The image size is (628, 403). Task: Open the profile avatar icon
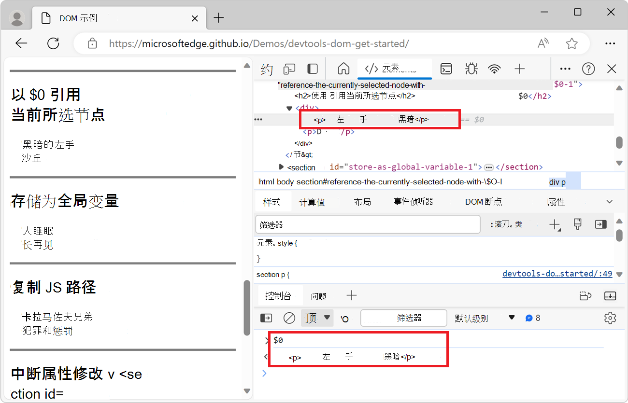17,18
